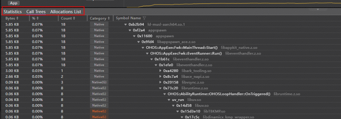Collapse the EventRunner::Run() node
The image size is (341, 119).
pos(147,53)
